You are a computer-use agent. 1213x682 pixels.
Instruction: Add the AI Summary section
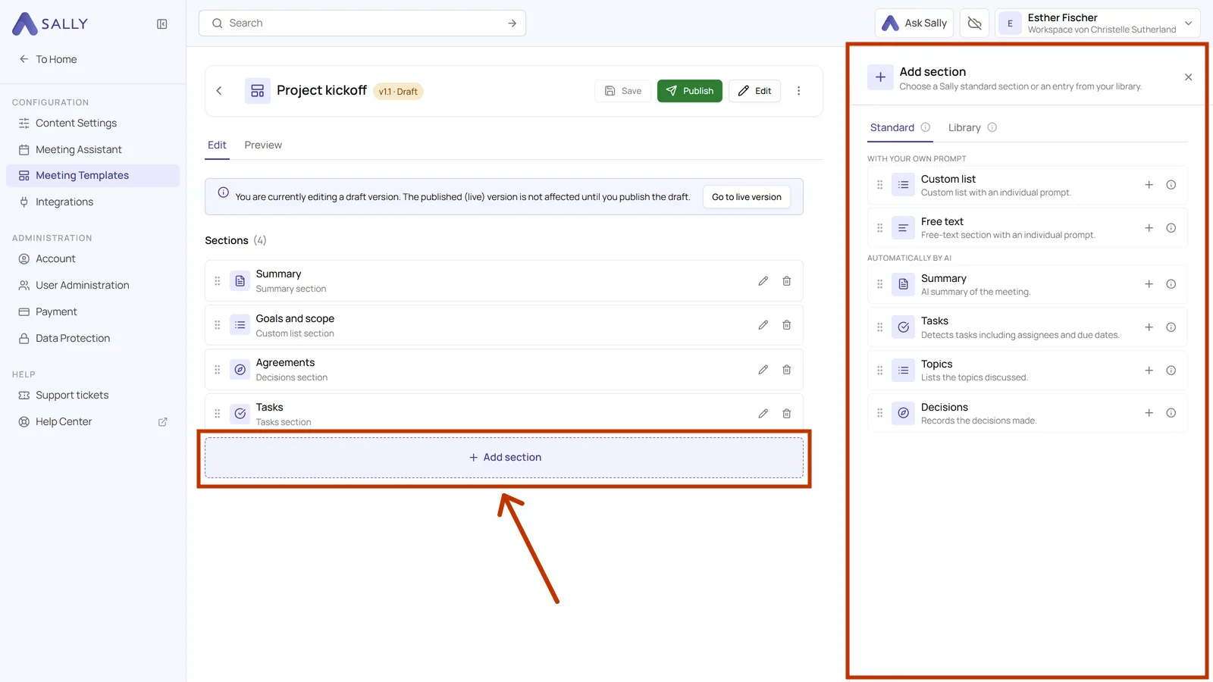click(1149, 284)
